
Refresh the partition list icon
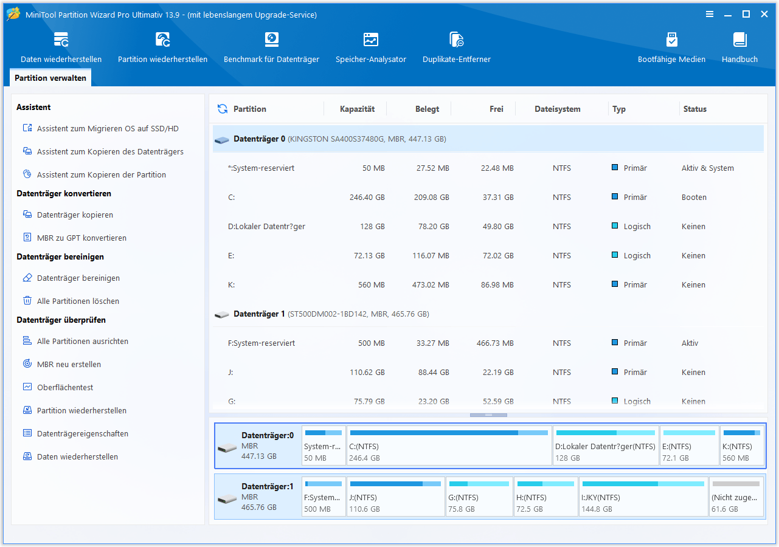[x=223, y=109]
